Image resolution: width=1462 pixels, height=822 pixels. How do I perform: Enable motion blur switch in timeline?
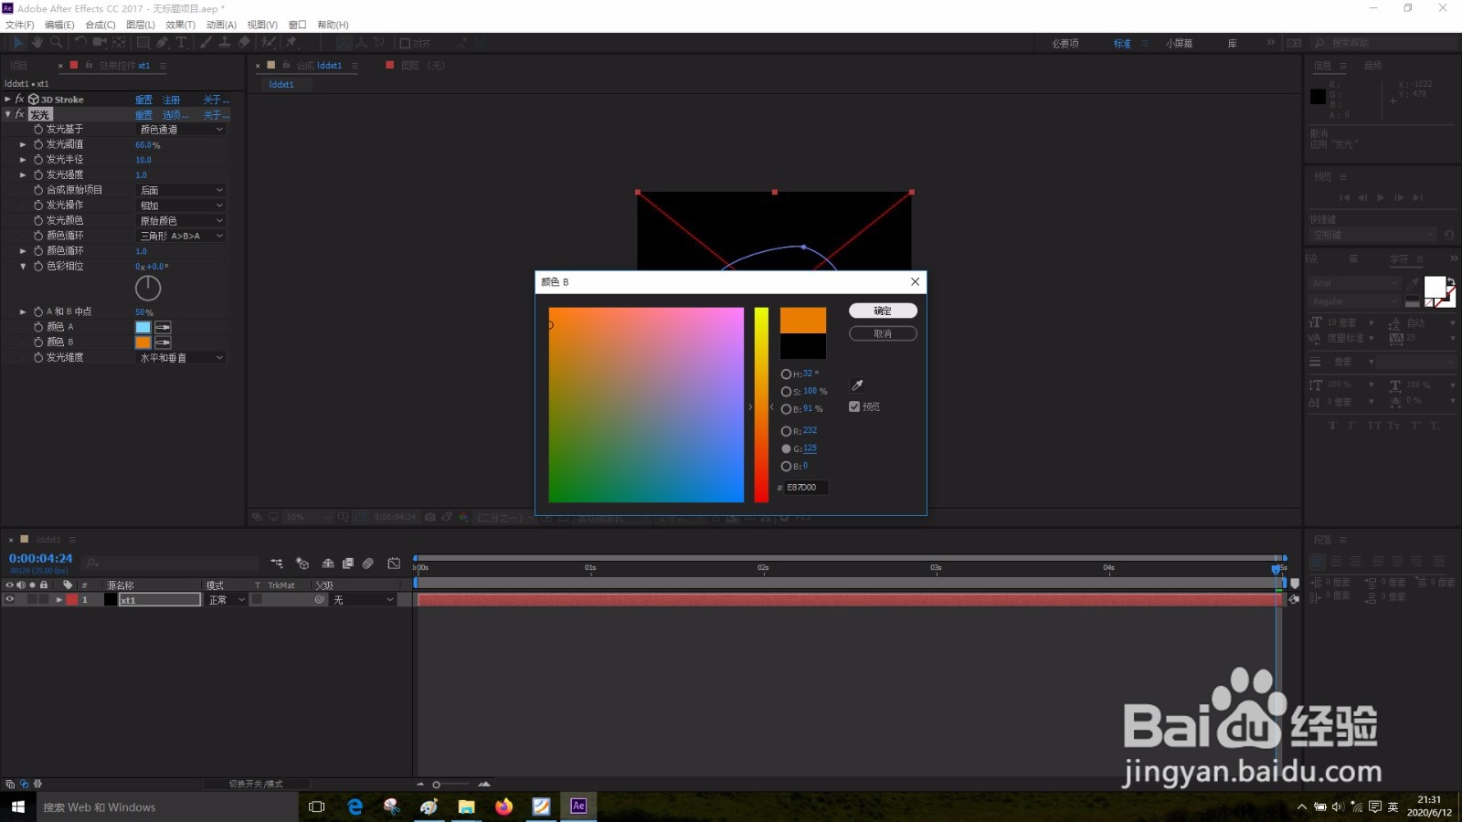point(368,564)
